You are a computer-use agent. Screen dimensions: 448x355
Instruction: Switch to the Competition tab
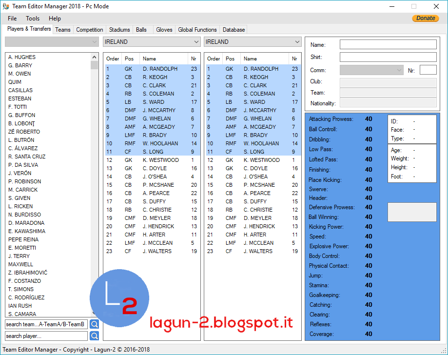coord(89,30)
